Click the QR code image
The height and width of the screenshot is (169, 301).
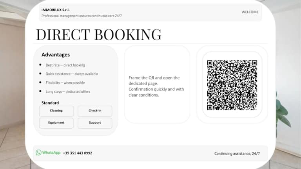pyautogui.click(x=232, y=85)
